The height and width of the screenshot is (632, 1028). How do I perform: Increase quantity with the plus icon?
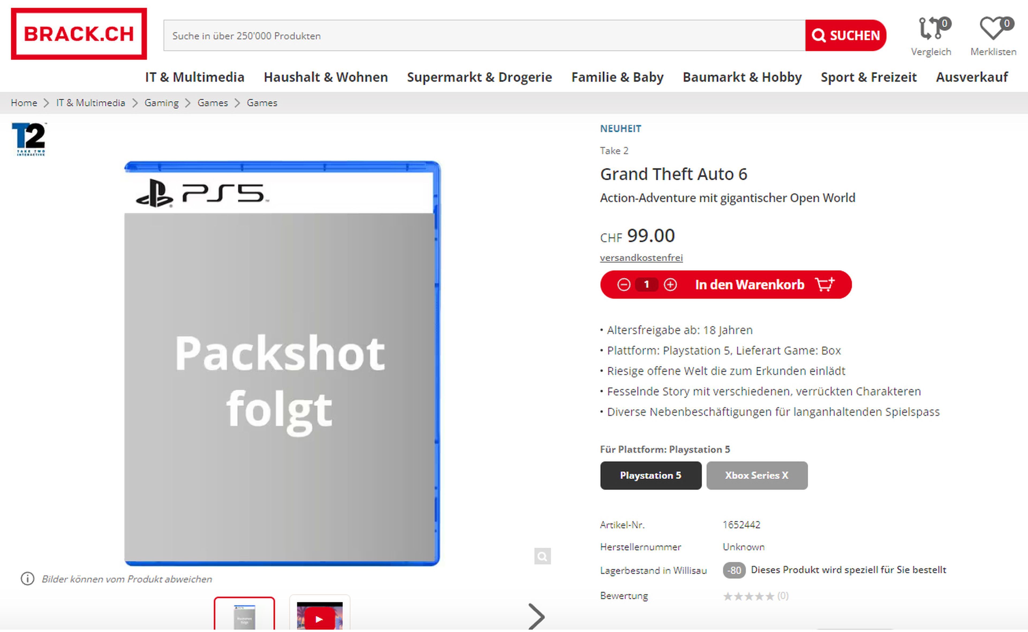(670, 285)
